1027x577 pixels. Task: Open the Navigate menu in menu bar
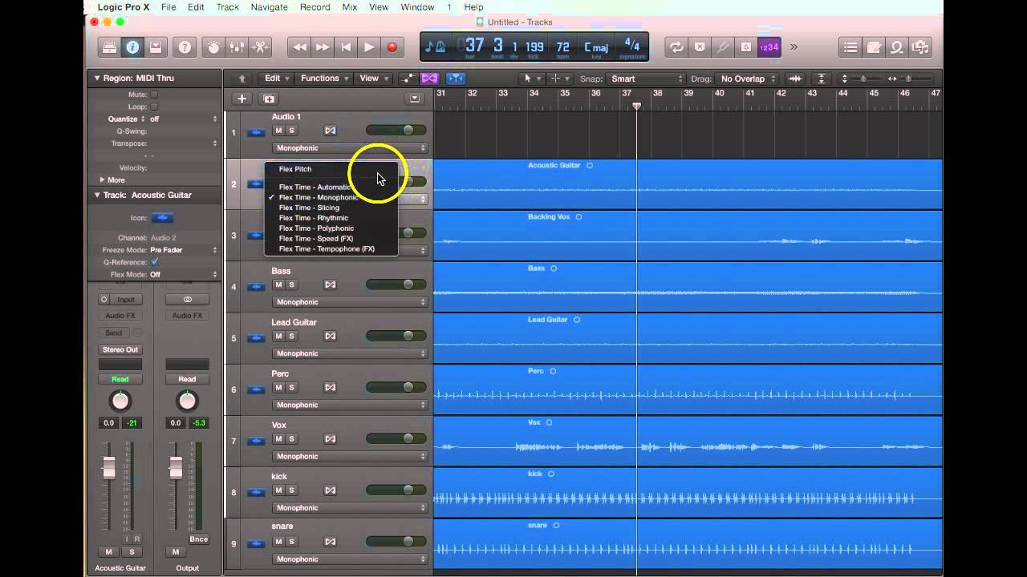(269, 7)
